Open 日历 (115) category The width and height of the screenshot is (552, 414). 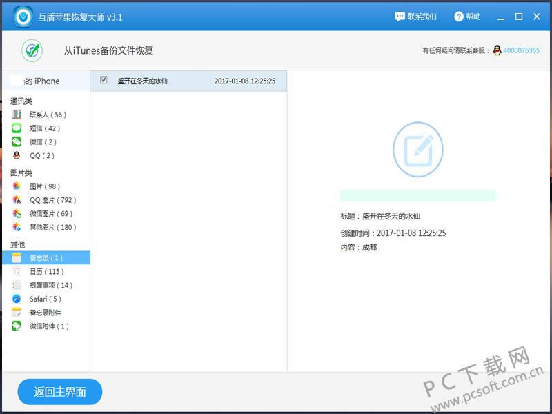[47, 272]
